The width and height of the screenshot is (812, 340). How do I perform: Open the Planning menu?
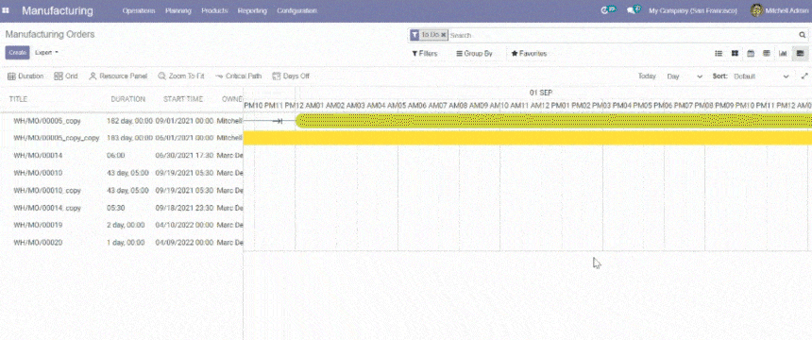(x=178, y=11)
